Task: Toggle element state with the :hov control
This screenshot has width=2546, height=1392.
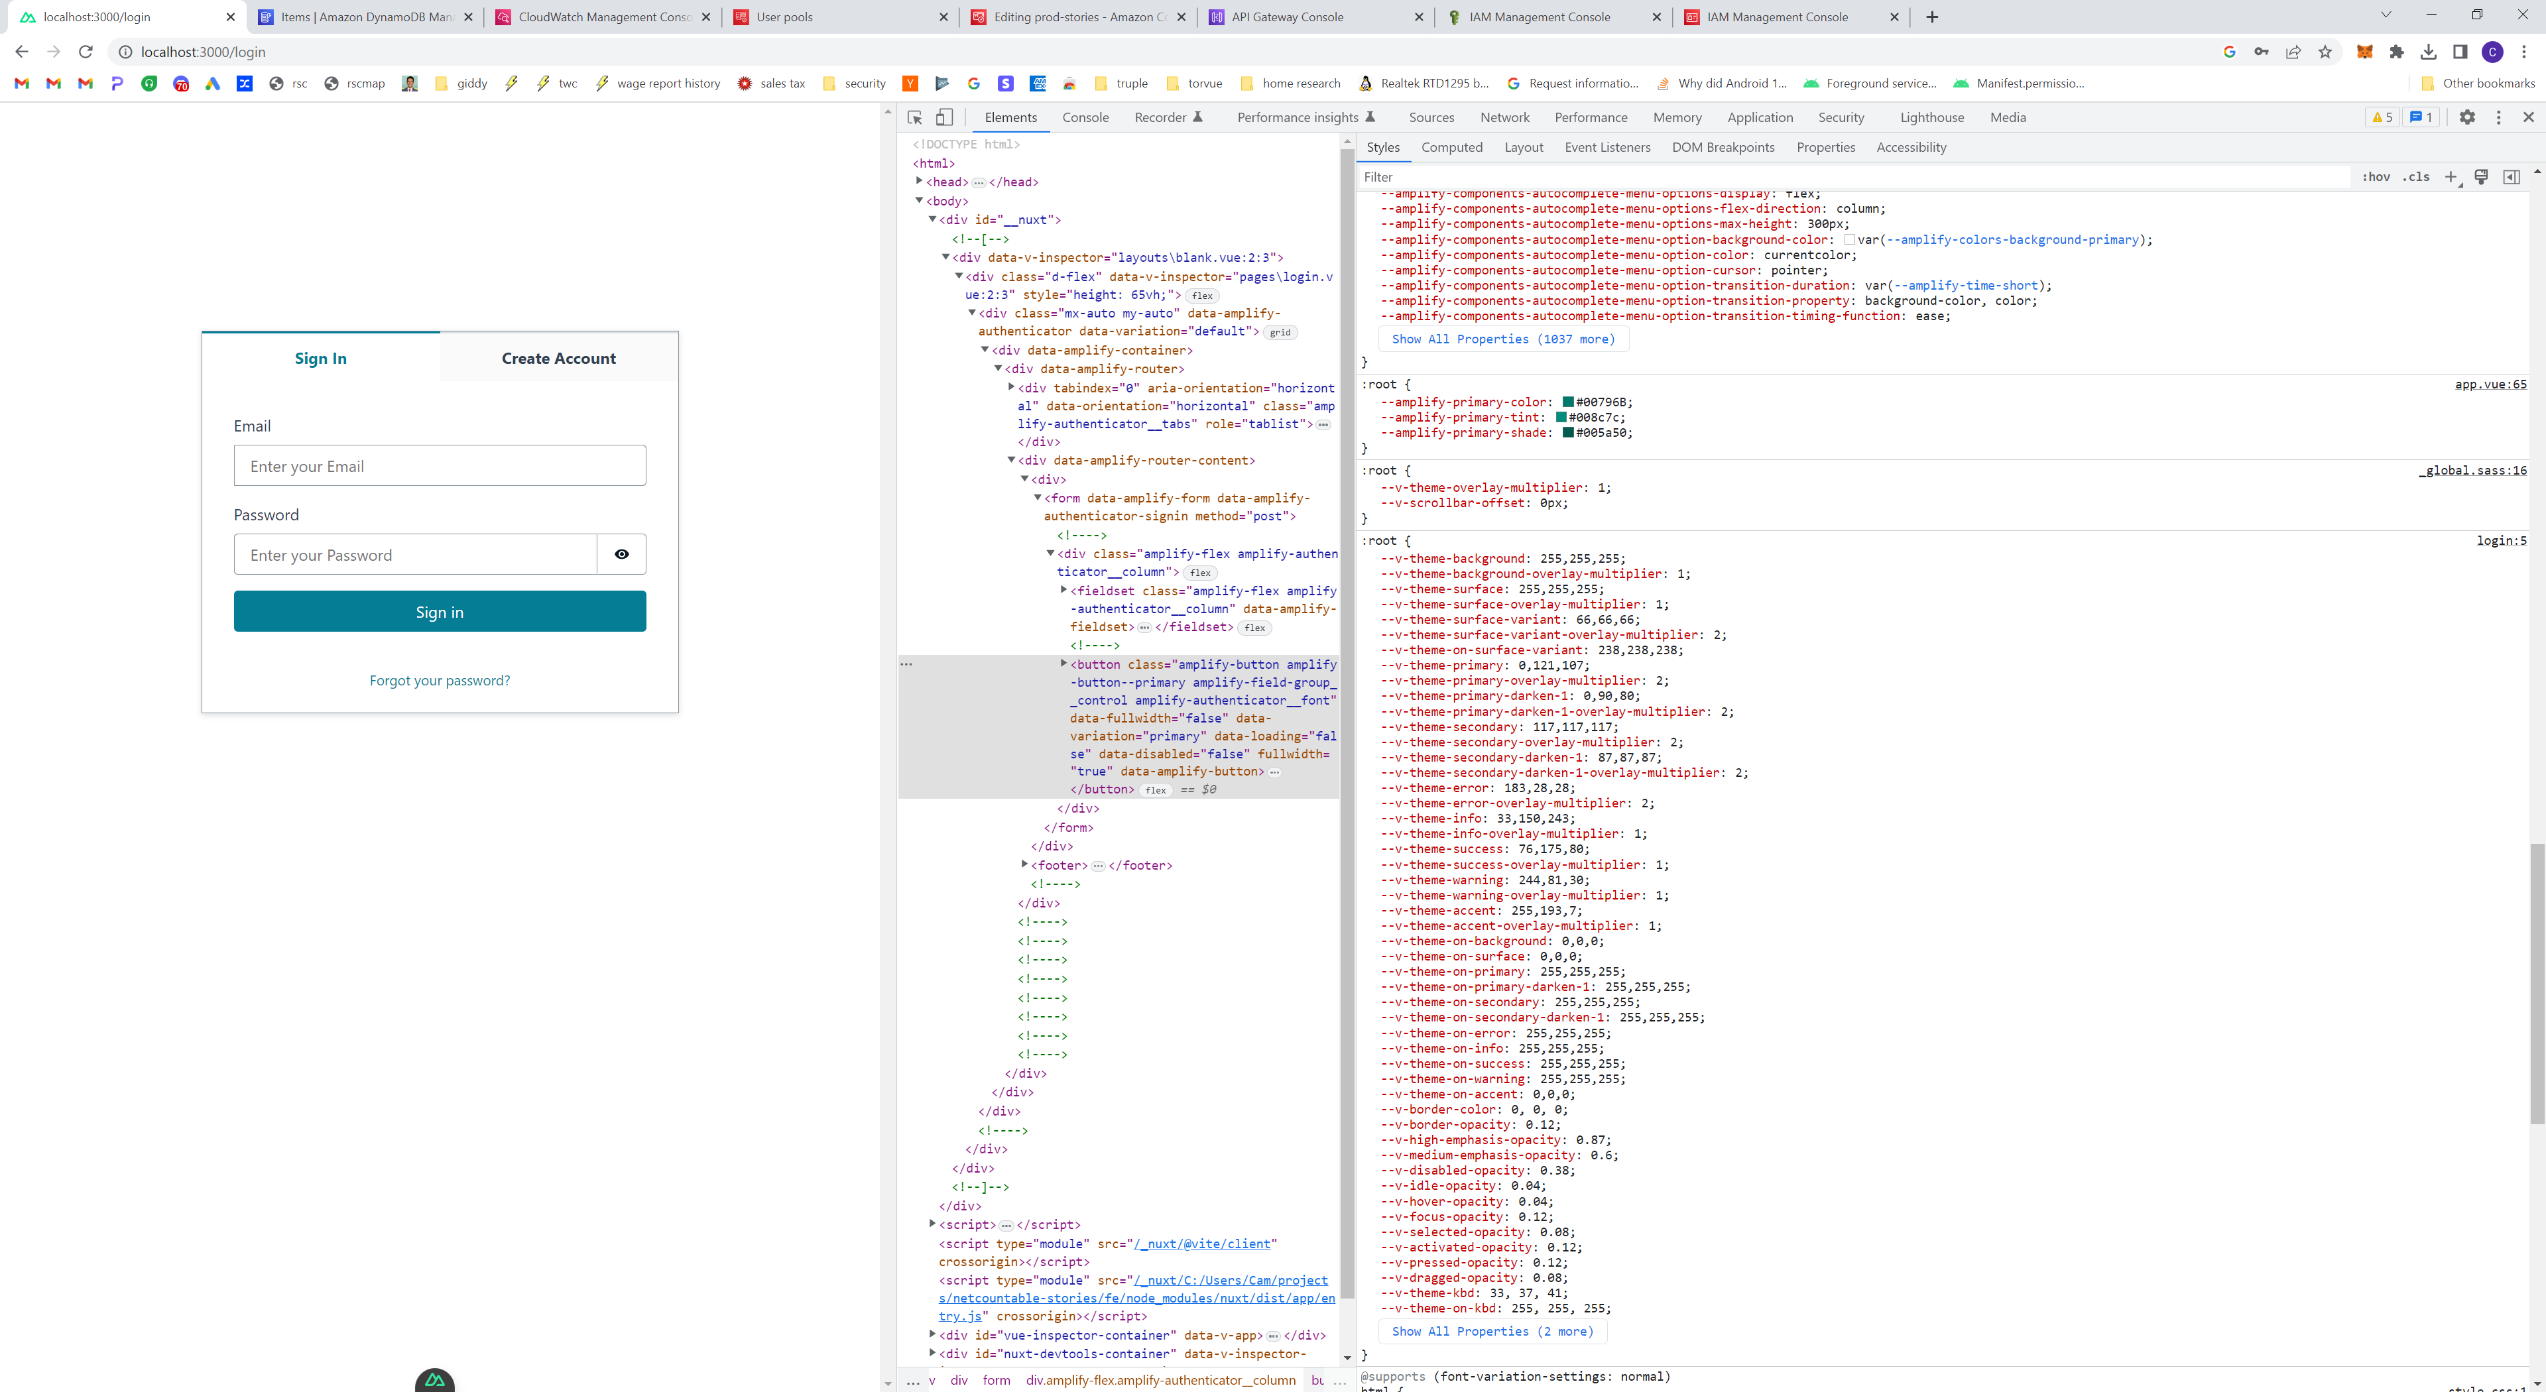Action: point(2377,177)
